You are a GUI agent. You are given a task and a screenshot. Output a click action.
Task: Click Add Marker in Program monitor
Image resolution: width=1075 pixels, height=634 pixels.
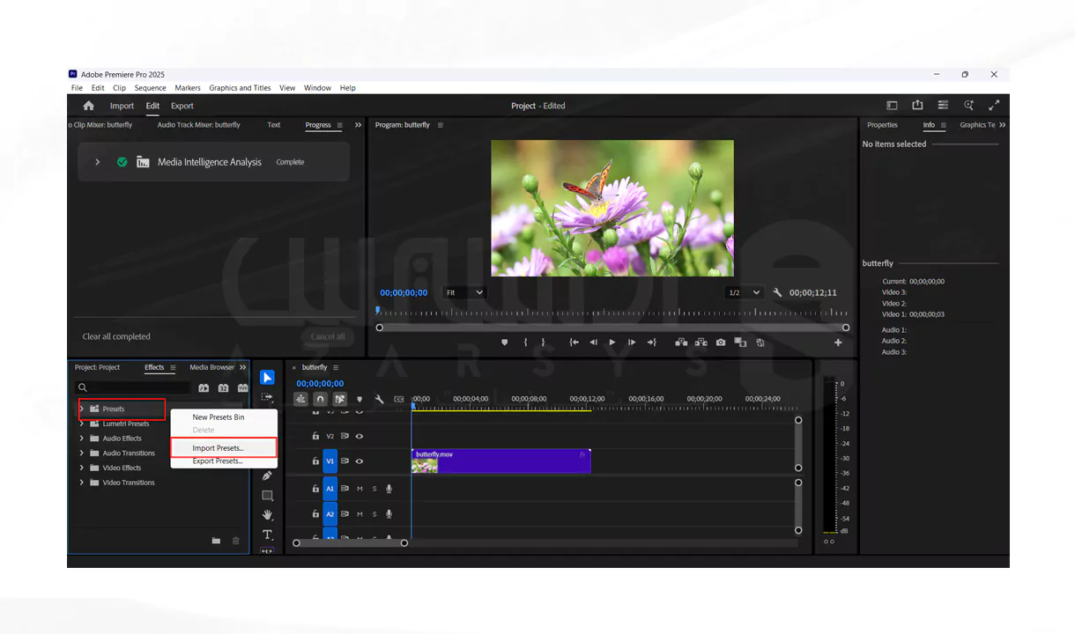tap(505, 343)
